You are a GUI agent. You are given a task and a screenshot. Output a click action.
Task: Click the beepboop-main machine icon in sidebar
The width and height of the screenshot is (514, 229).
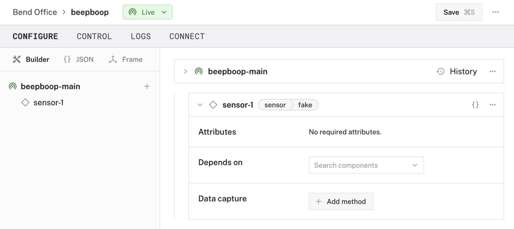click(13, 87)
